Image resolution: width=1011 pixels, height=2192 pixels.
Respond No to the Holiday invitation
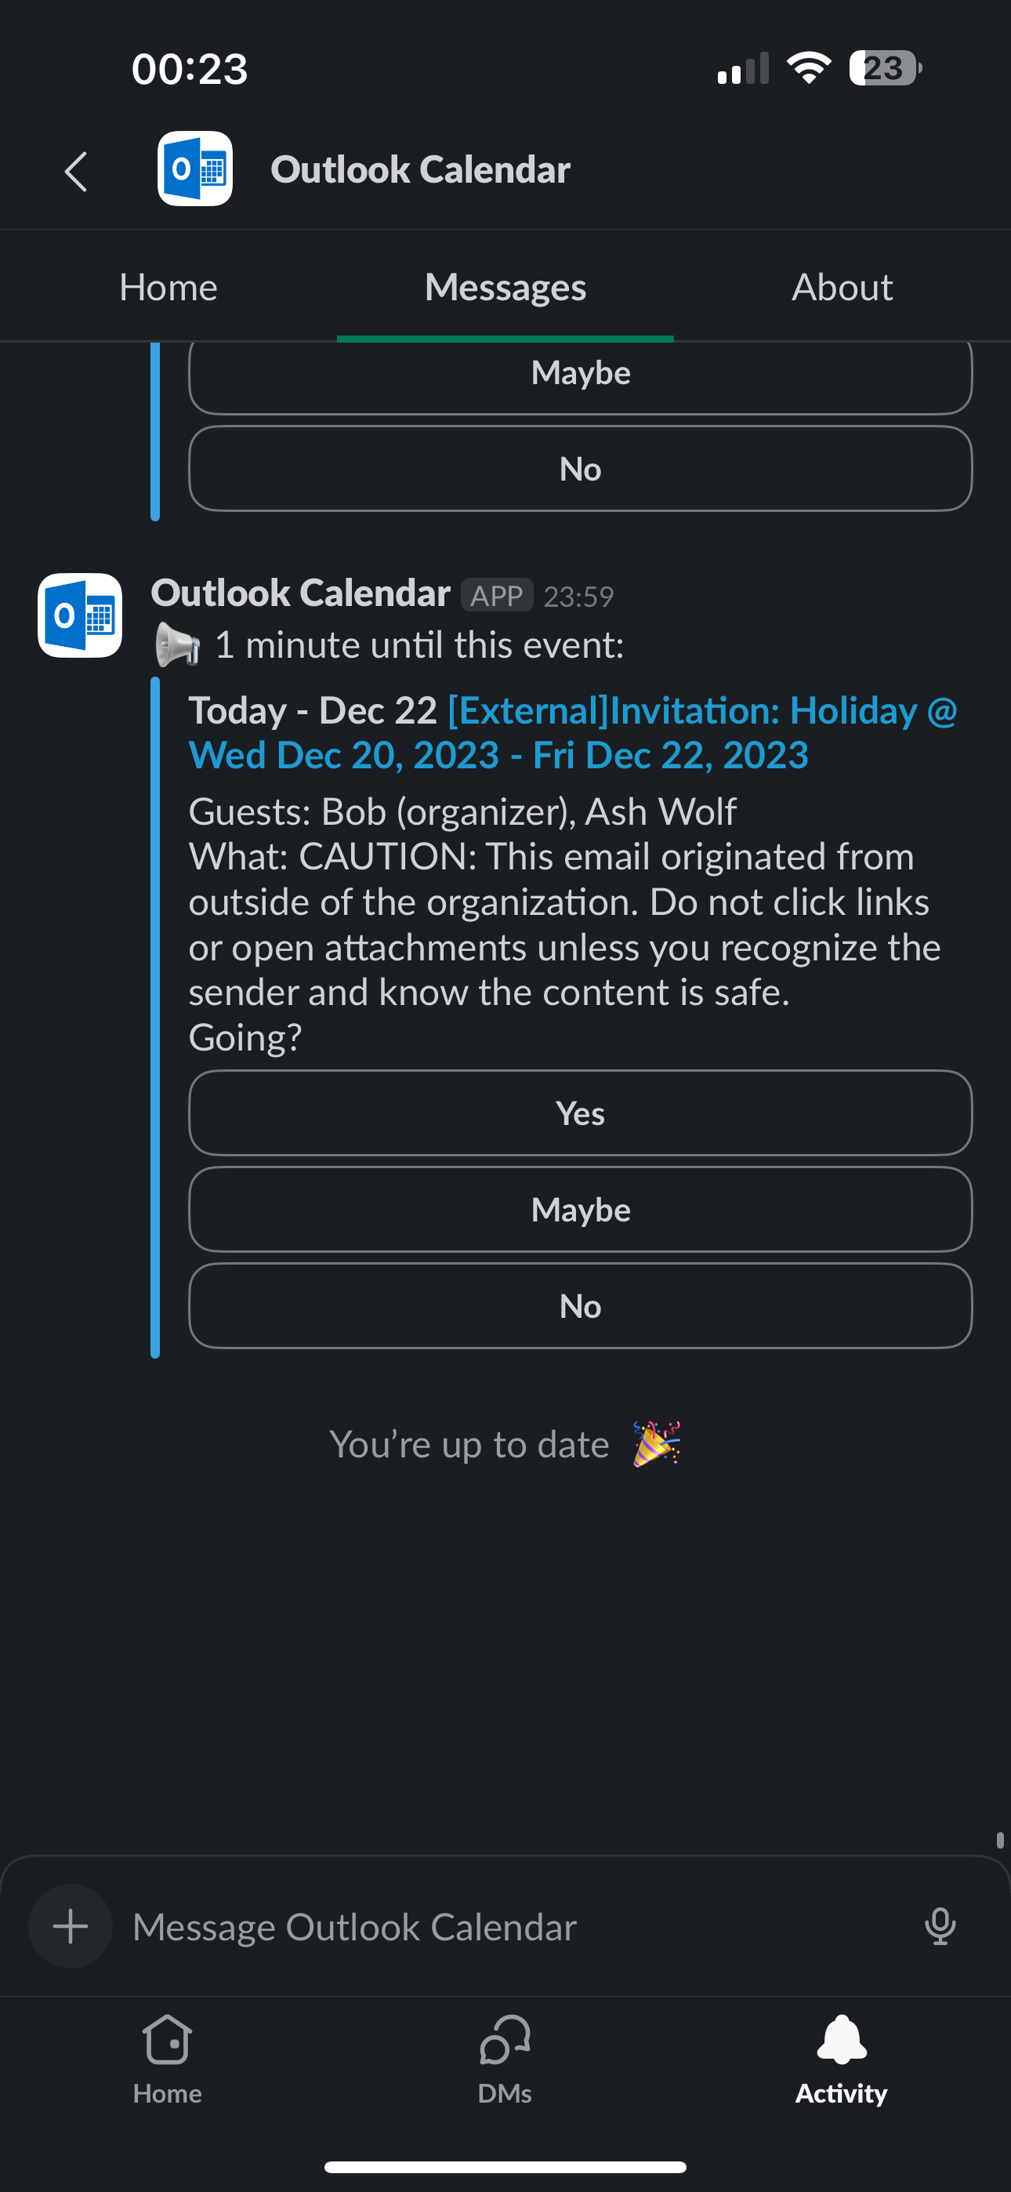[x=581, y=1305]
